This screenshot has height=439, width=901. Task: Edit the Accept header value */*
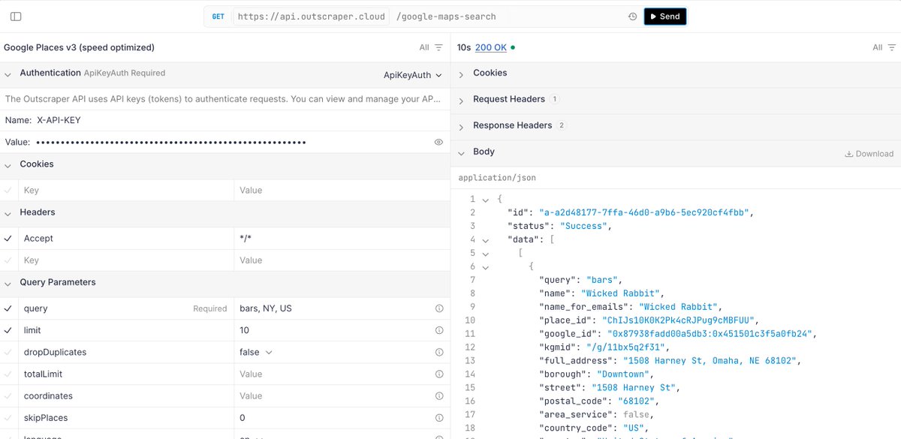[x=342, y=239]
